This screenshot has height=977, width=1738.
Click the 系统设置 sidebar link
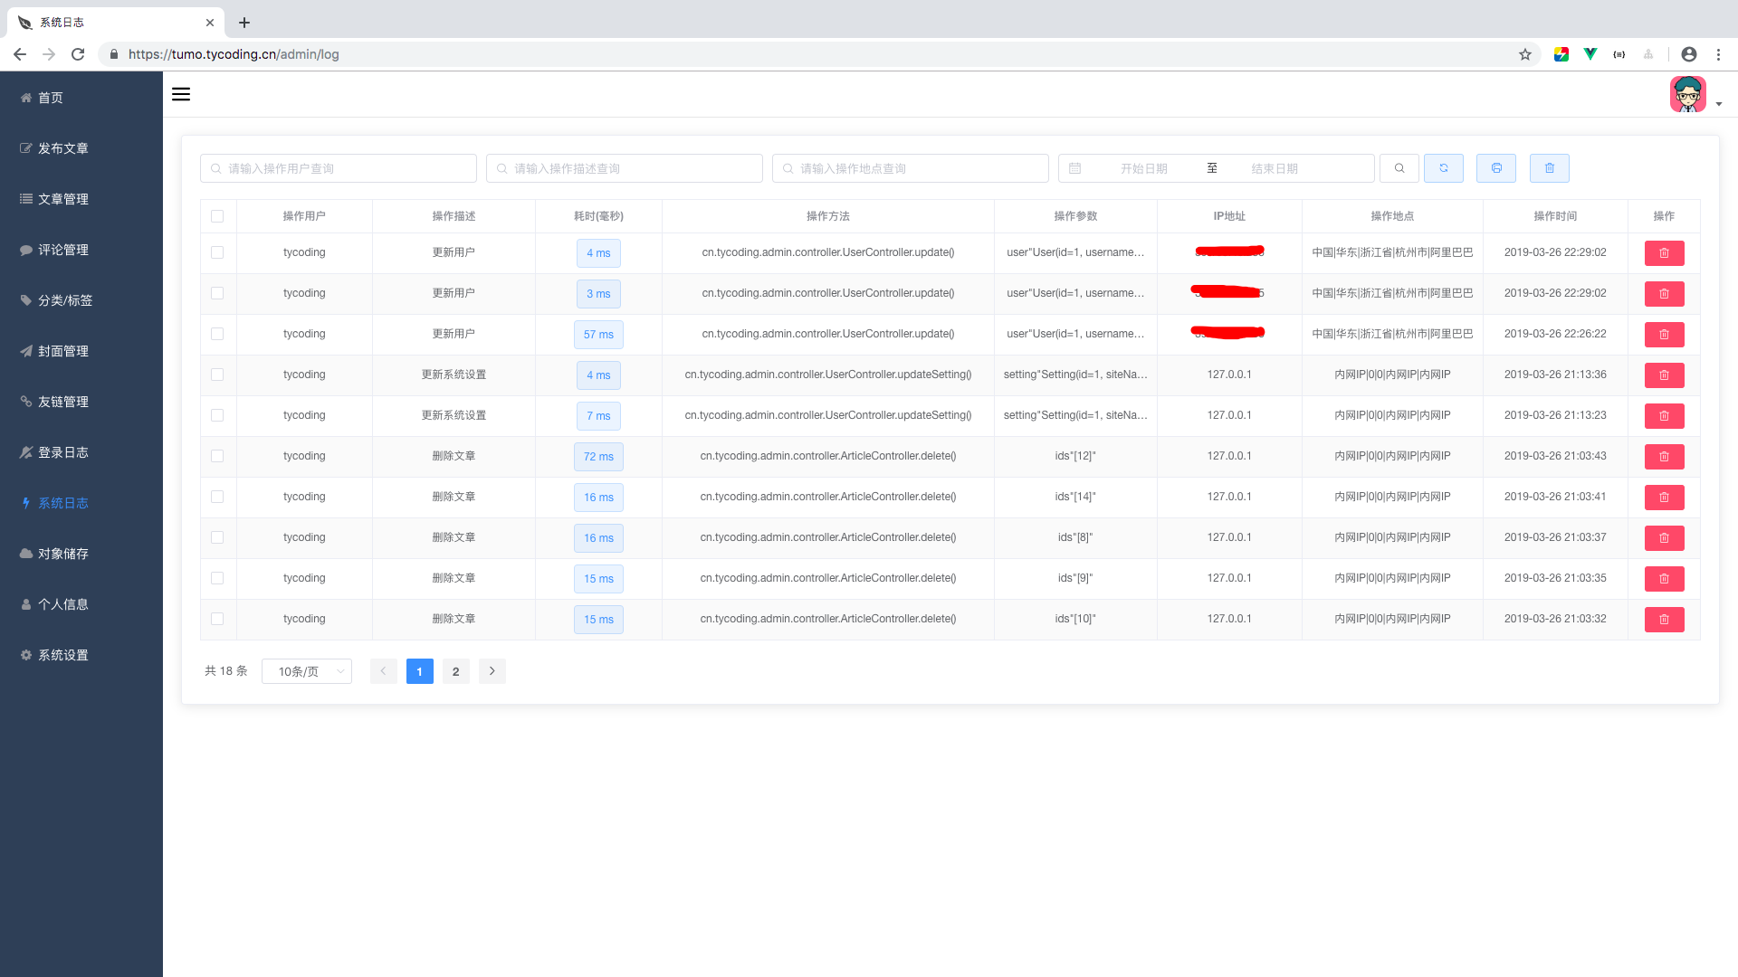point(62,655)
